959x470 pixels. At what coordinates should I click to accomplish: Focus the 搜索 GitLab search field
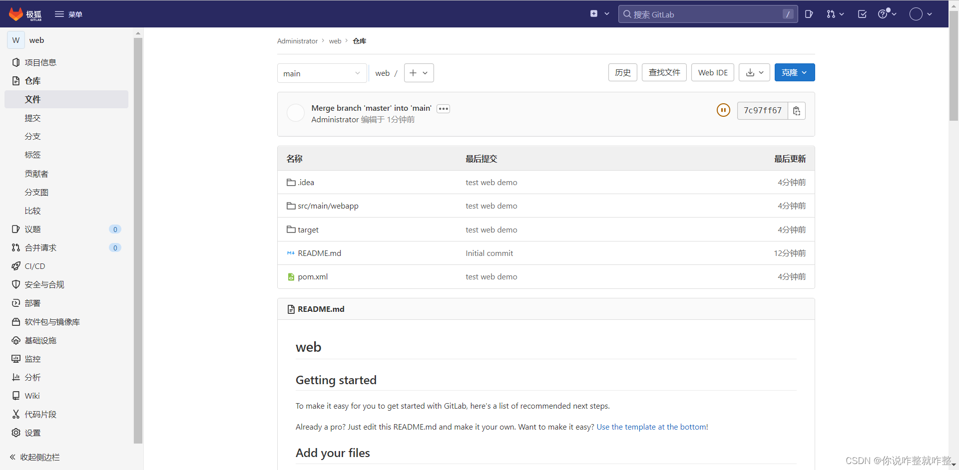coord(707,14)
